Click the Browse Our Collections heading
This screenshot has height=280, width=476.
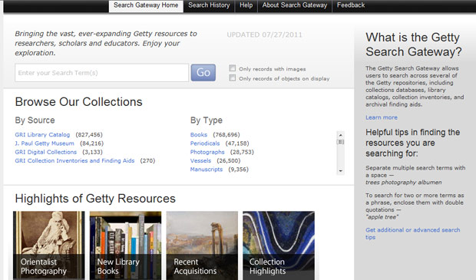78,102
